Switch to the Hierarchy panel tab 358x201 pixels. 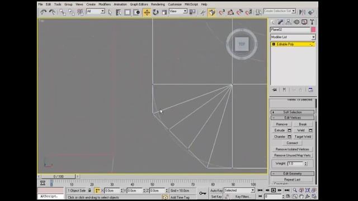pos(289,22)
